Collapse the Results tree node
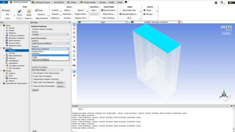This screenshot has width=235, height=132. [1, 71]
